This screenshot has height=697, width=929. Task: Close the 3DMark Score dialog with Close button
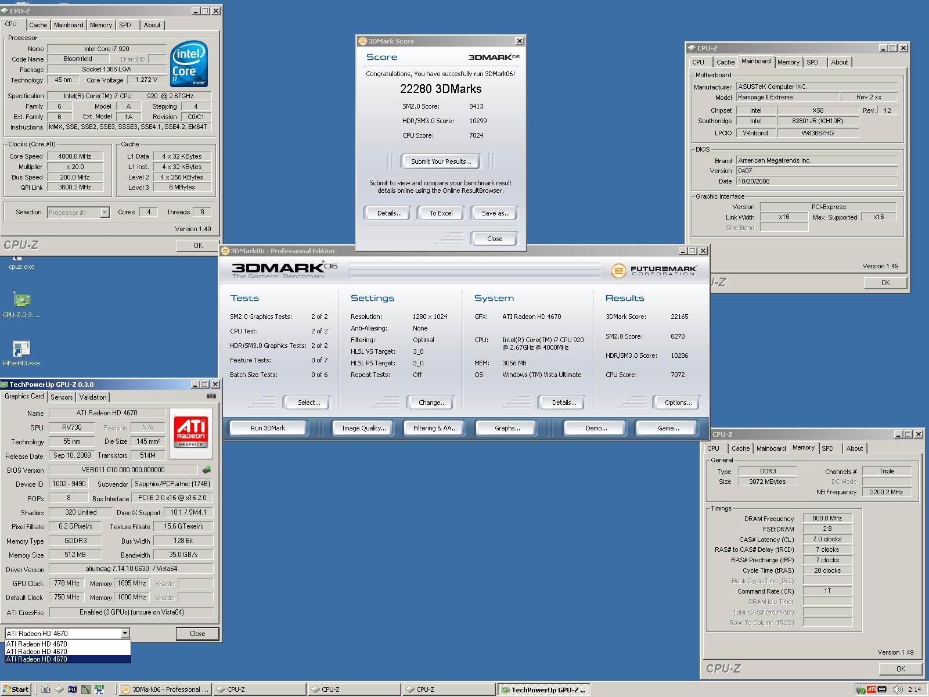pos(495,239)
